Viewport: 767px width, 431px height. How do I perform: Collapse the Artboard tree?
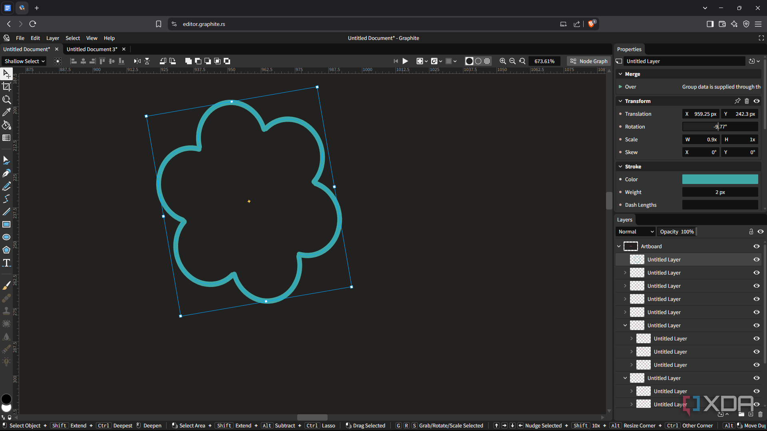619,246
